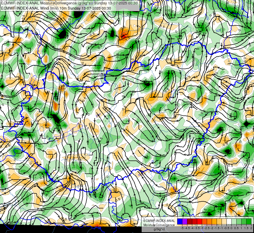This screenshot has height=233, width=254.
Task: Click the purple legend swatch between -5 and -4.5
Action: pos(185,221)
